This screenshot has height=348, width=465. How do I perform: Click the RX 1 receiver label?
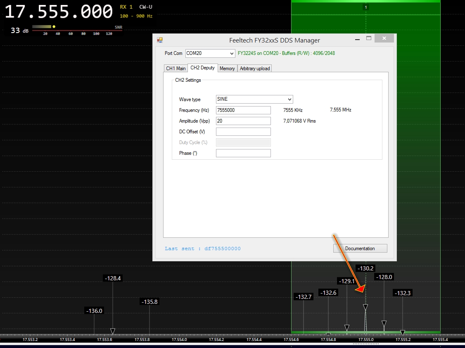tap(126, 7)
